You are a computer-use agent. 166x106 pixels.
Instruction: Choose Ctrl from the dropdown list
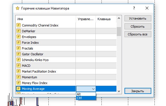click(x=86, y=98)
